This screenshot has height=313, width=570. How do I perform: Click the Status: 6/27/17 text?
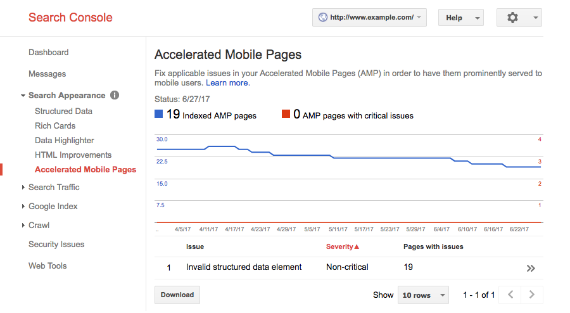pos(182,99)
